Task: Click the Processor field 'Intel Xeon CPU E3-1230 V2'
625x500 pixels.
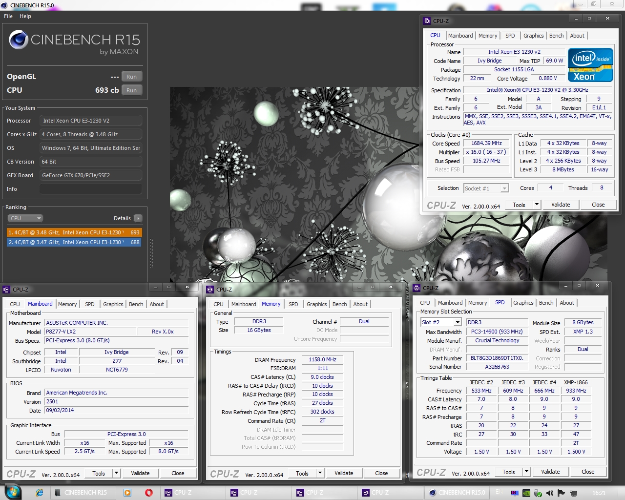Action: (x=91, y=121)
